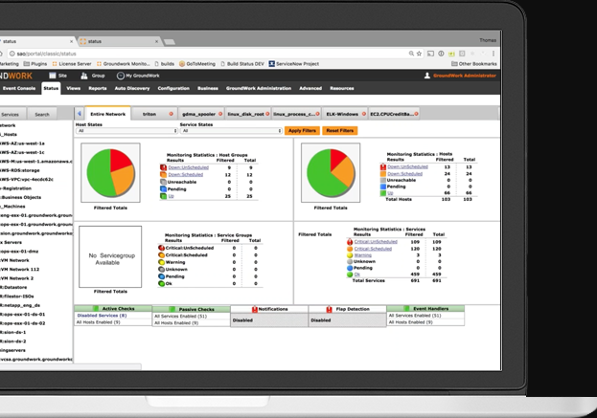Click Reset Filters button
The image size is (597, 418).
339,131
